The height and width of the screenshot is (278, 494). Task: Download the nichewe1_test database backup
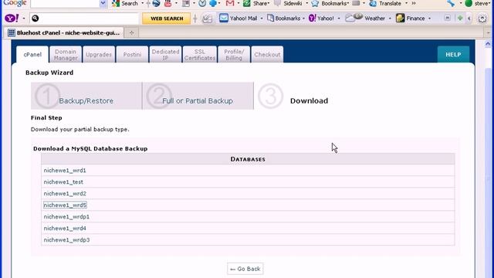pyautogui.click(x=63, y=182)
